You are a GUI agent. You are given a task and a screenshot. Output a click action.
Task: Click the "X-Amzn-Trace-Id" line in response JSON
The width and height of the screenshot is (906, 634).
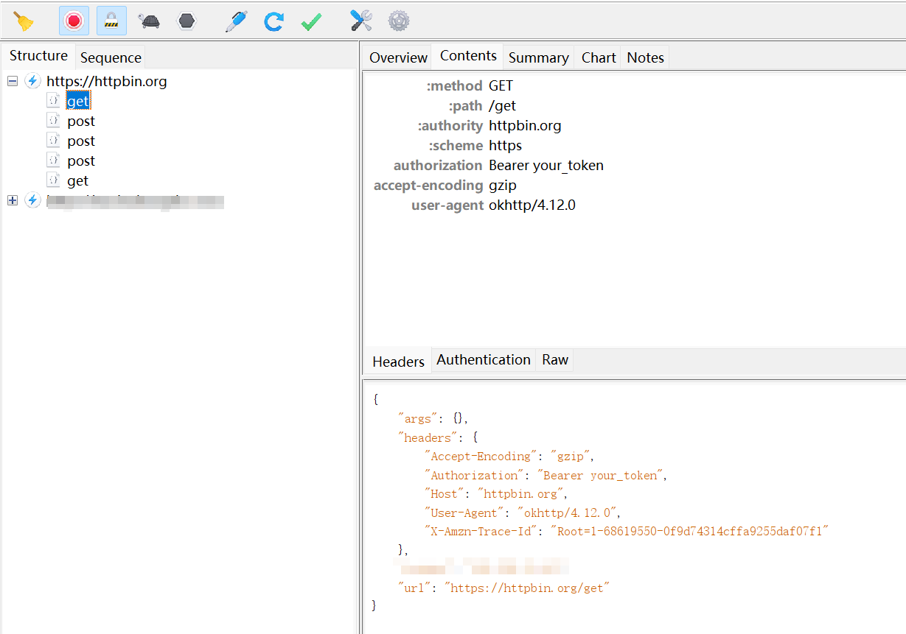[x=627, y=531]
